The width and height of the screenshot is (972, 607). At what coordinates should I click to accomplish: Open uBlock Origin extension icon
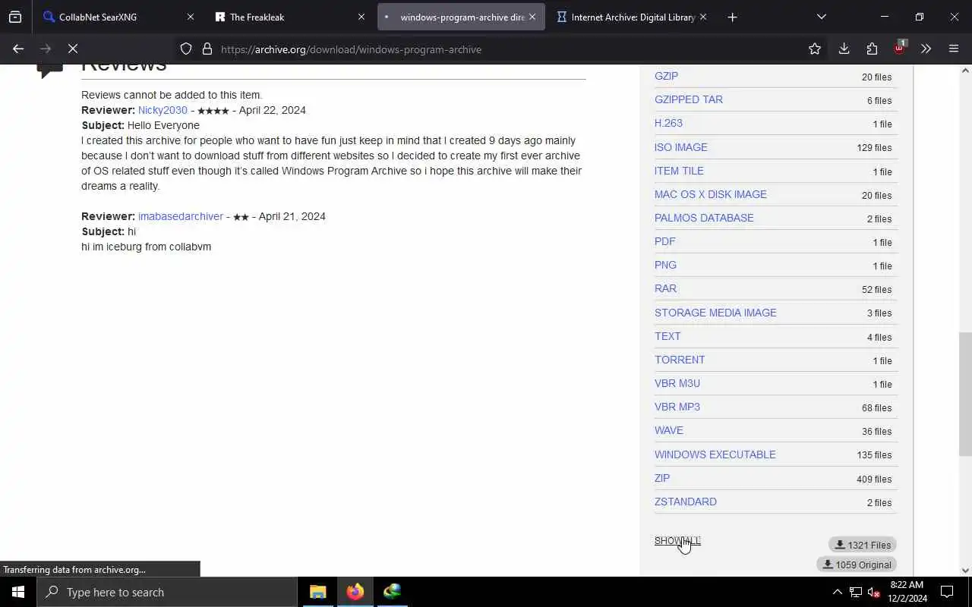pos(900,48)
